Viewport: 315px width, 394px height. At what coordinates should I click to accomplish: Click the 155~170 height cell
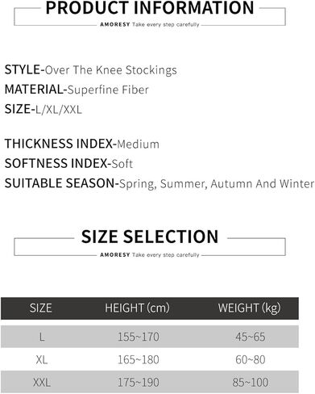139,337
